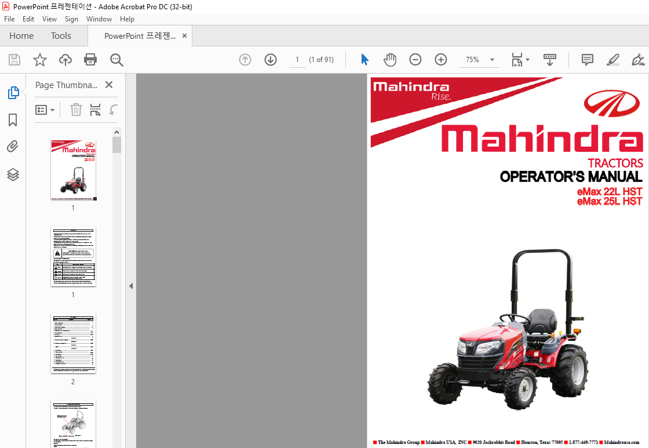Switch to the Tools tab
This screenshot has width=649, height=448.
click(x=61, y=36)
